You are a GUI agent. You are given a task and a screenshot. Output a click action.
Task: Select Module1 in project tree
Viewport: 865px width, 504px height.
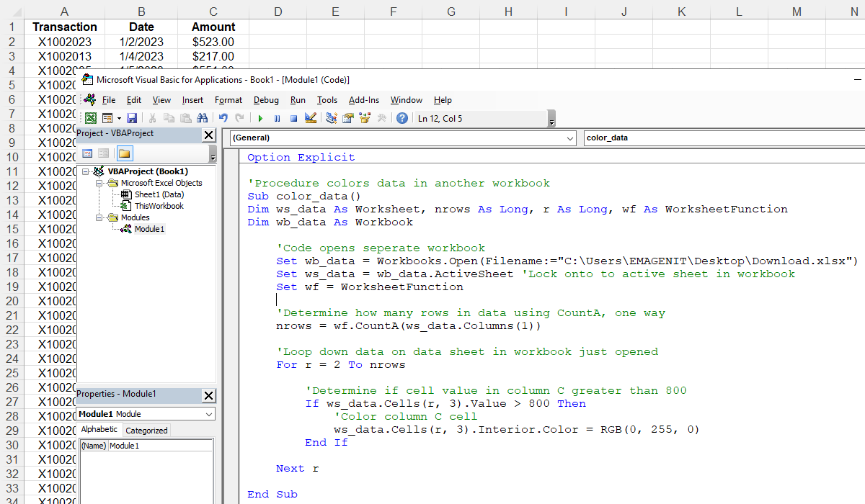pyautogui.click(x=149, y=229)
